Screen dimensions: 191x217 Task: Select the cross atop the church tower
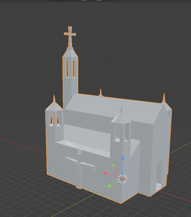click(x=70, y=37)
